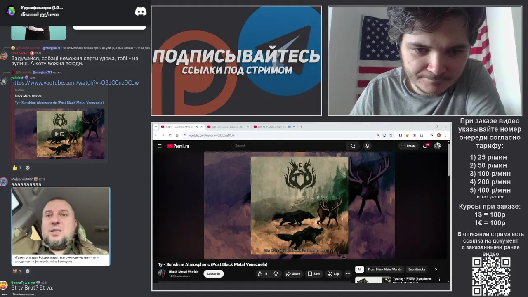Open the browser profile avatar

click(x=439, y=135)
